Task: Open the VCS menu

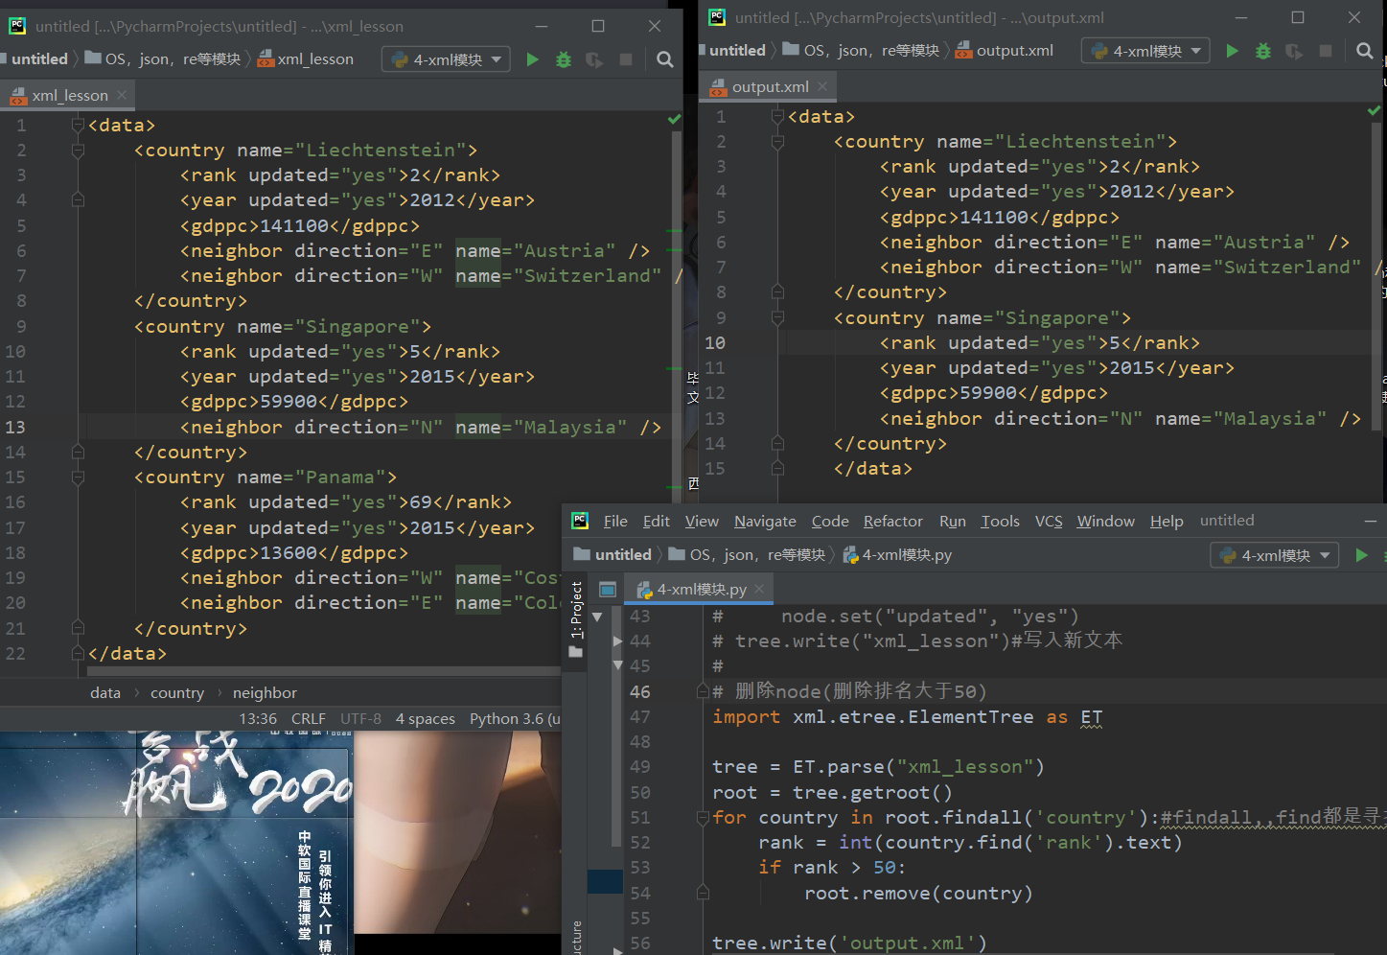Action: (1049, 521)
